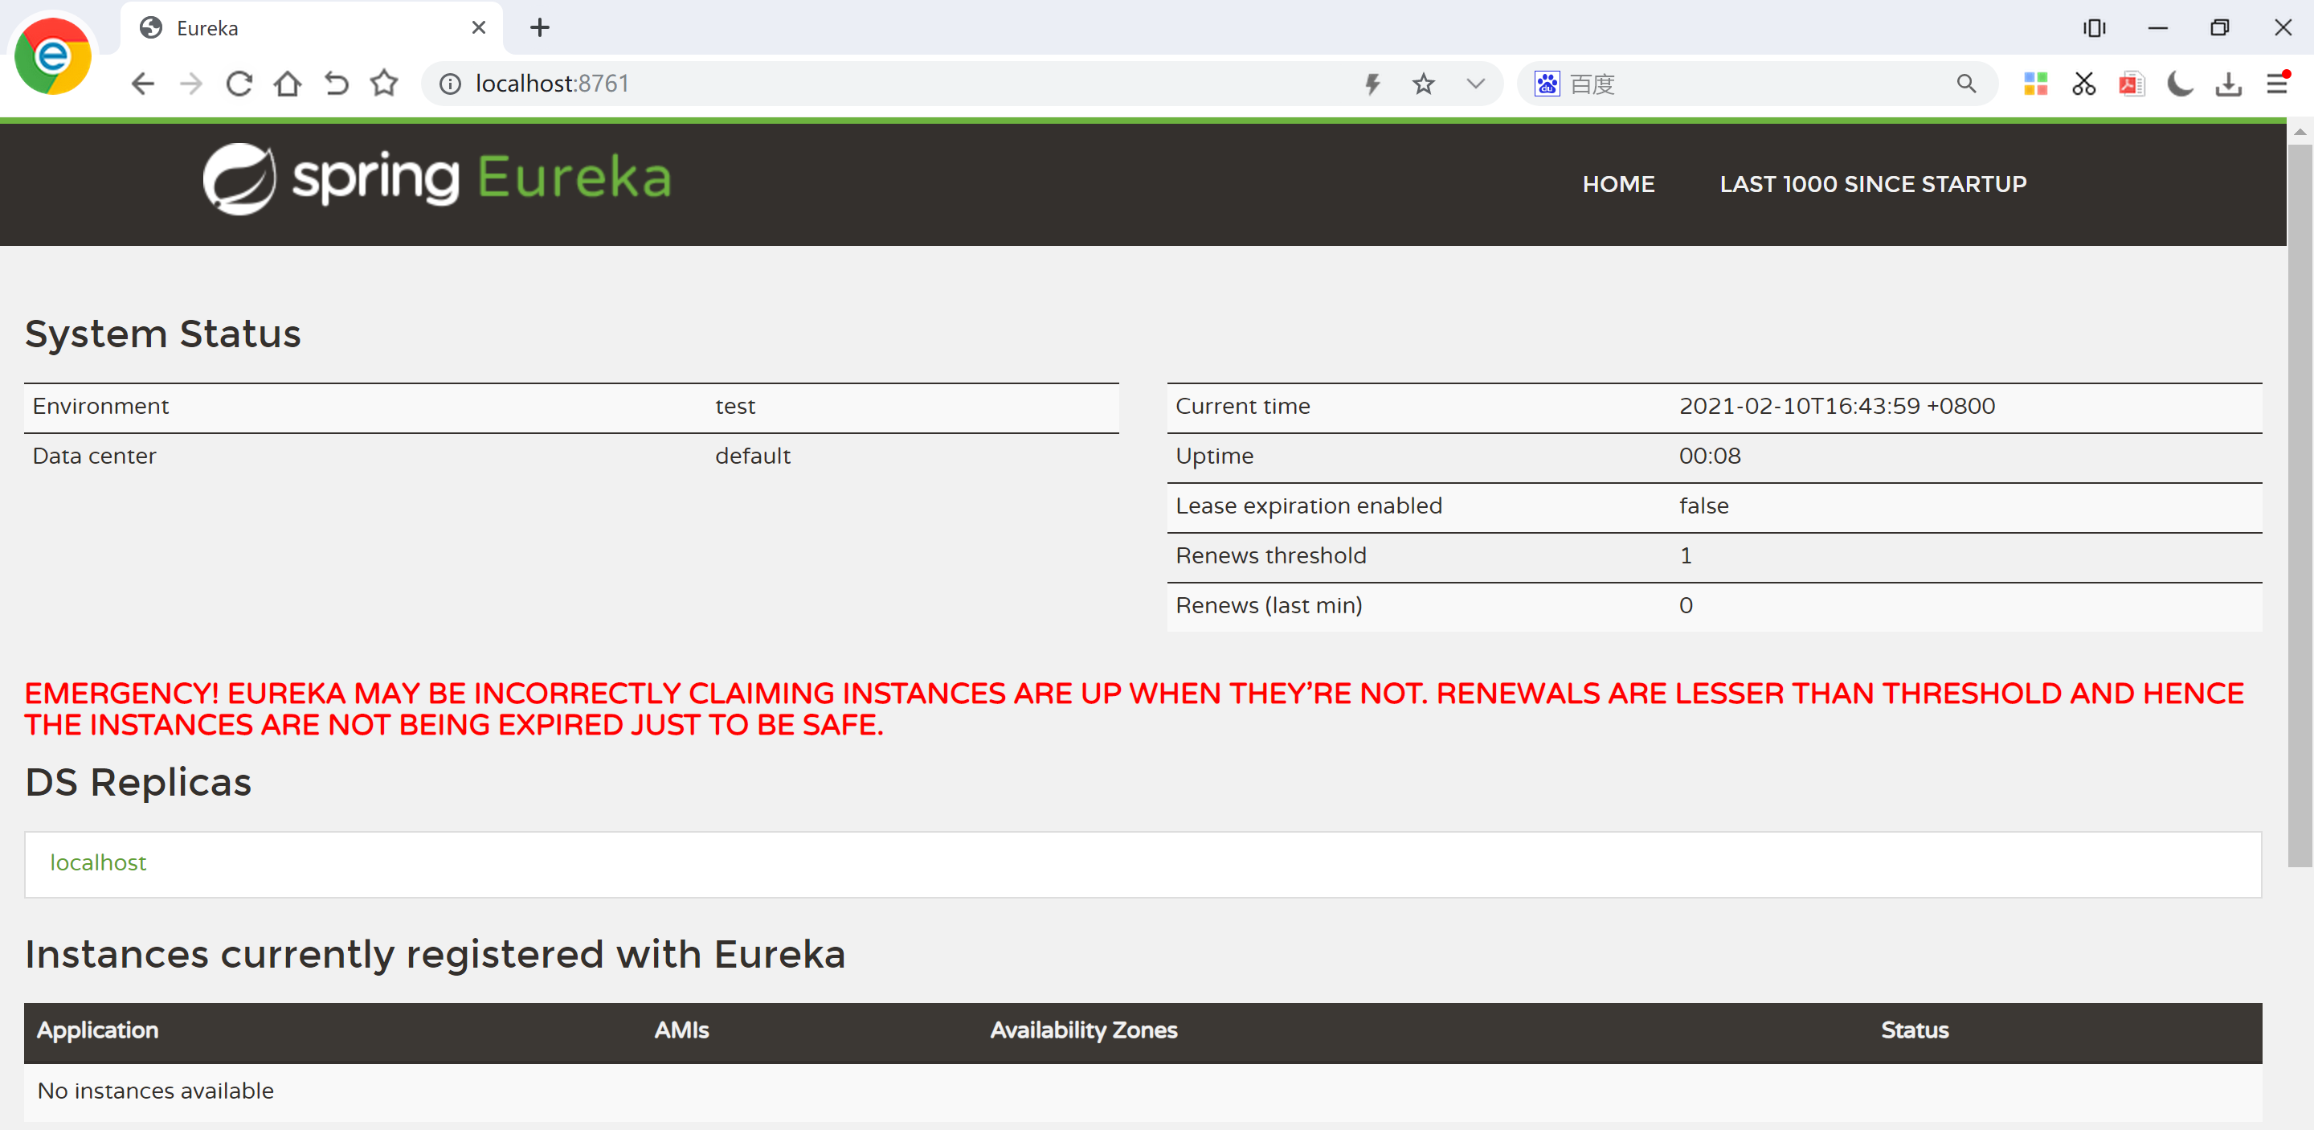The image size is (2314, 1130).
Task: Click the Lease expiration enabled 'false' value
Action: [x=1703, y=506]
